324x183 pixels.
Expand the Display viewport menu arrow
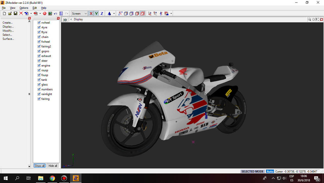[x=71, y=19]
